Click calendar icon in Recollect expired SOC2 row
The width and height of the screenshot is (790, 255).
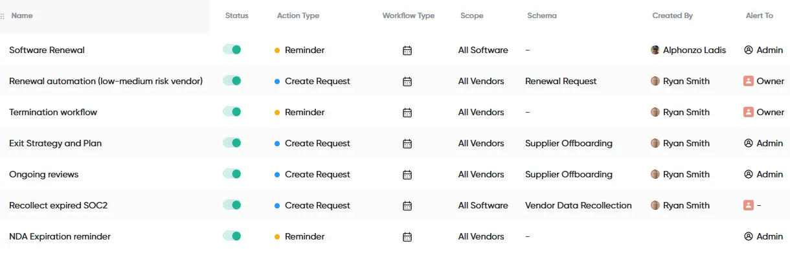[407, 206]
